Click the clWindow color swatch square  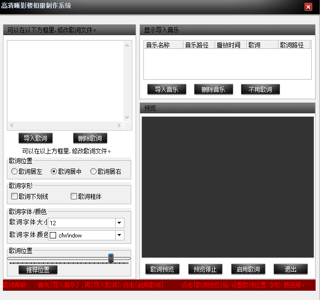tap(53, 235)
